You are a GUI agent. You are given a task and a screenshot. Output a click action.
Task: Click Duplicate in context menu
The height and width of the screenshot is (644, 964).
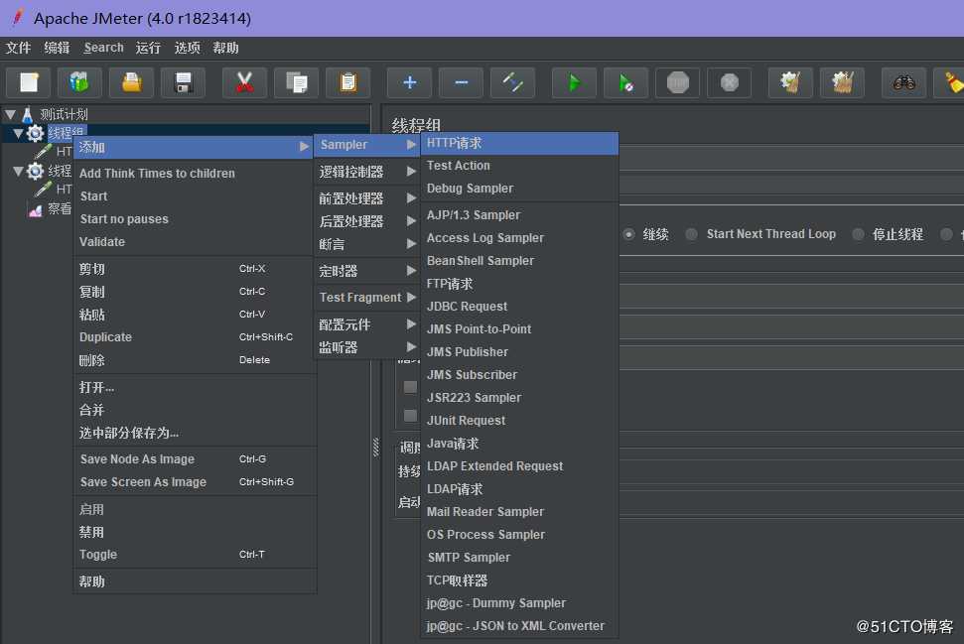point(195,336)
